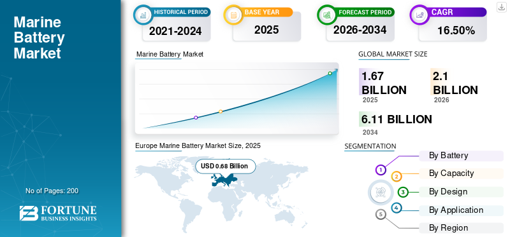Select the By Capacity segment

(461, 173)
